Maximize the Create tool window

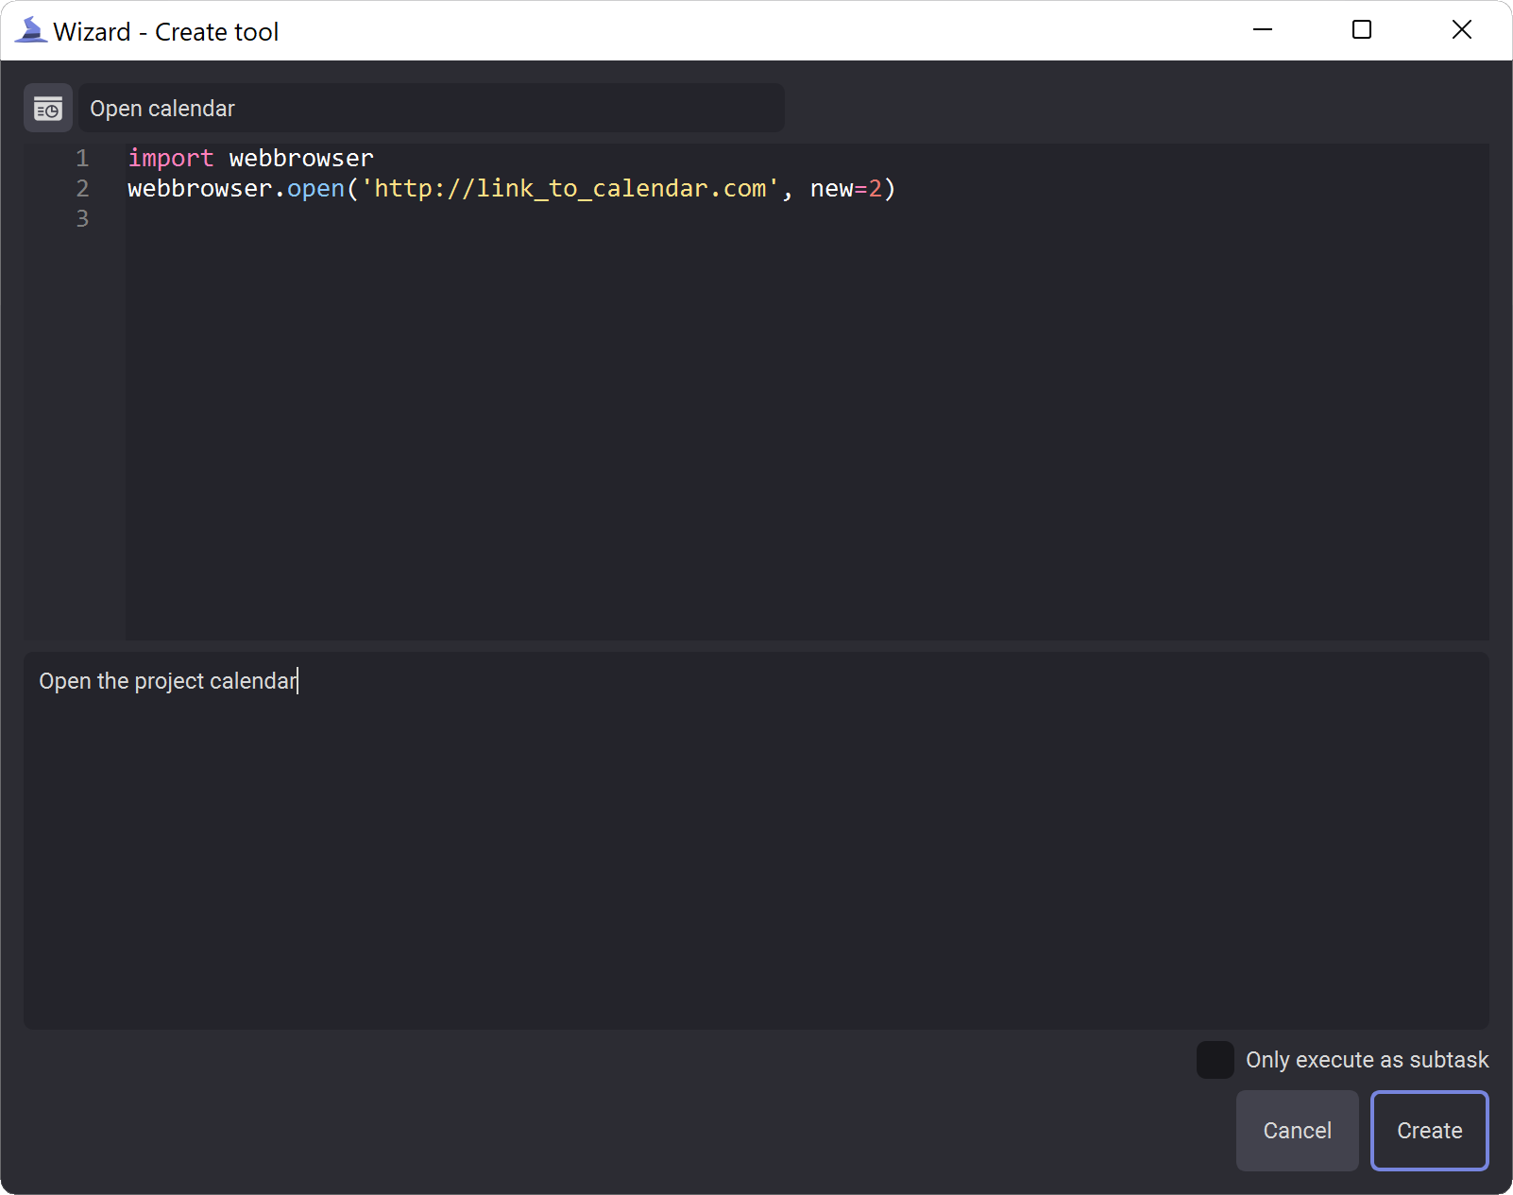pyautogui.click(x=1362, y=30)
